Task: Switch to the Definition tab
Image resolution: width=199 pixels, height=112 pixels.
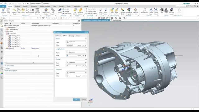Action: (x=58, y=36)
